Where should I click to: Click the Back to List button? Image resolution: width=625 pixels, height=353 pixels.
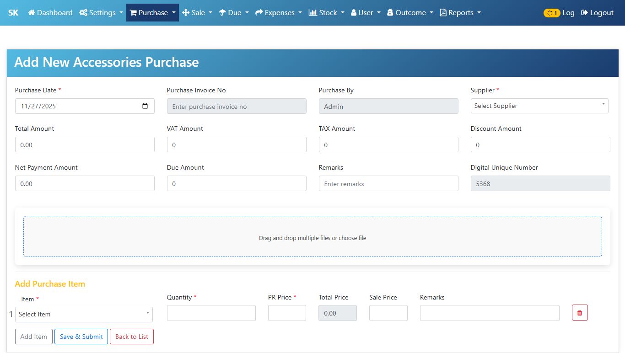132,337
